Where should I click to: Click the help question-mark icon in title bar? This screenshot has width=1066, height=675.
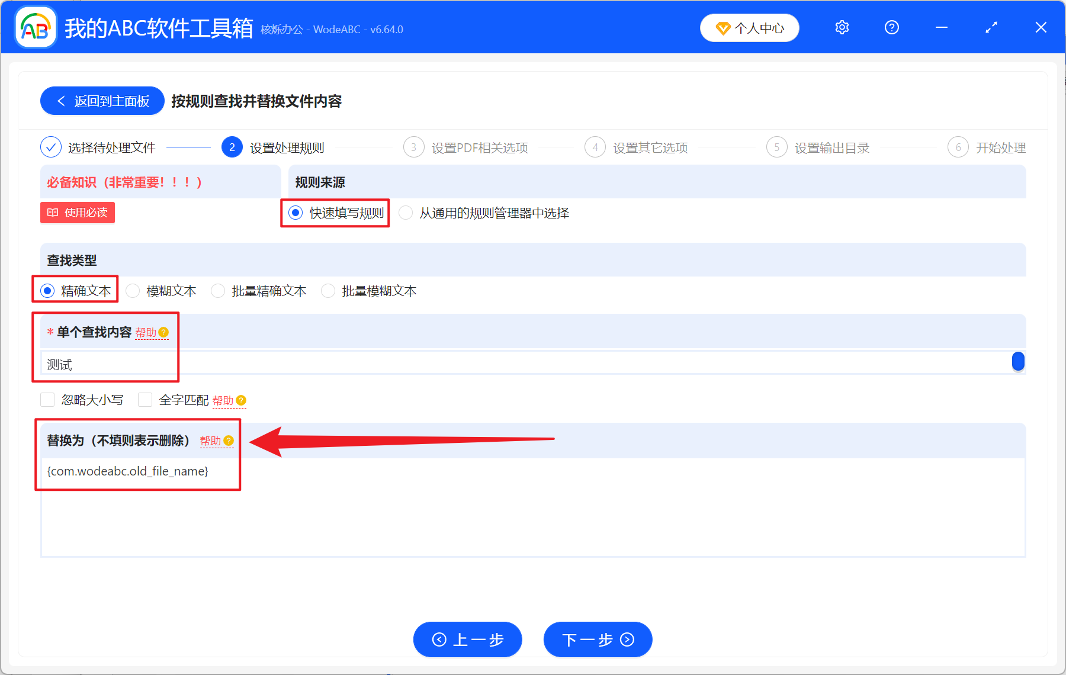[x=891, y=27]
